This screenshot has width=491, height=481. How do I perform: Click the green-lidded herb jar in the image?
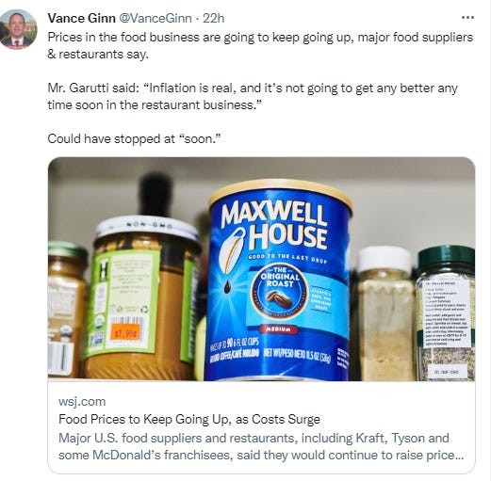click(x=446, y=313)
